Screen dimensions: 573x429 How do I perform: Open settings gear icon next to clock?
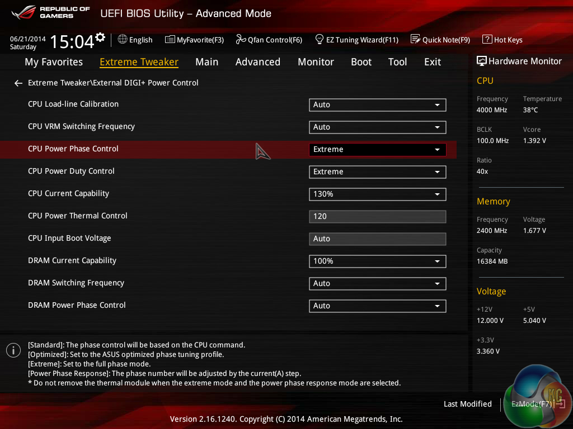click(x=100, y=37)
